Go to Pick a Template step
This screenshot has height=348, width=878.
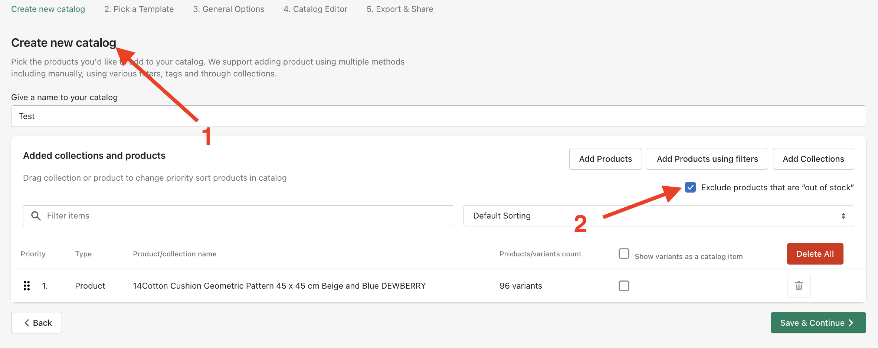pos(139,9)
